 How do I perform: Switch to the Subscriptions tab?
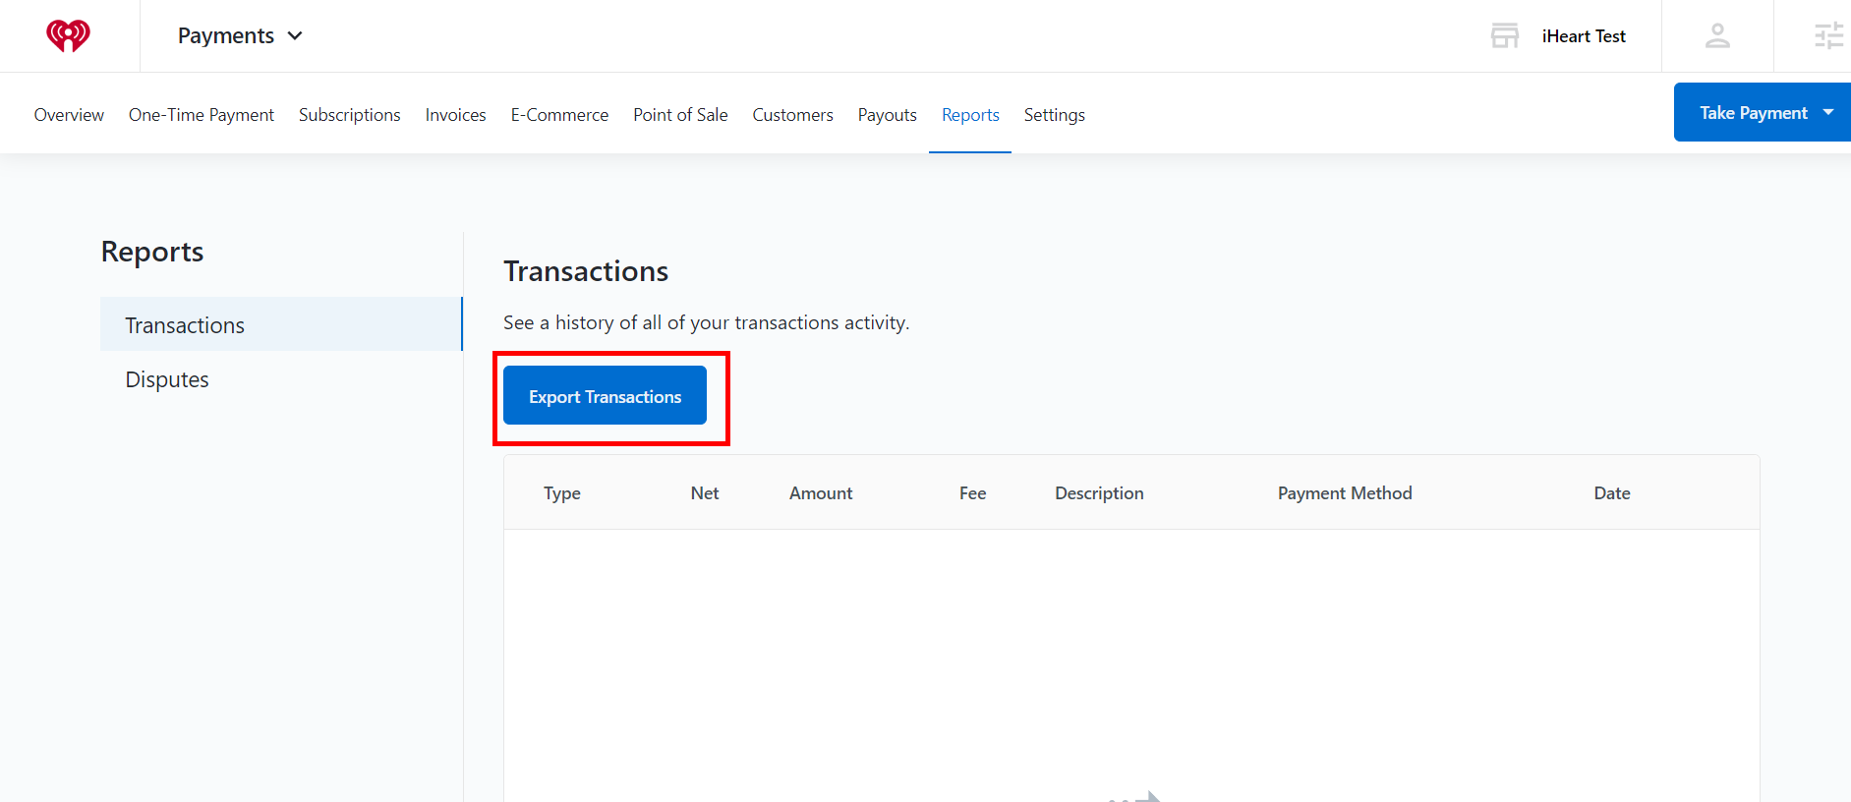[x=350, y=115]
